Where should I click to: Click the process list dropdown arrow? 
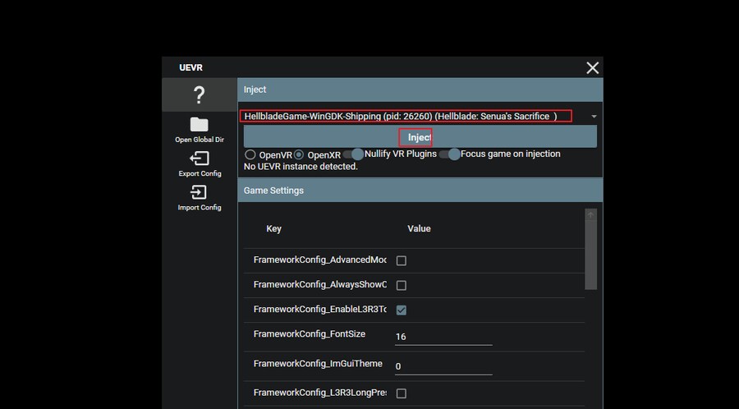pyautogui.click(x=594, y=117)
